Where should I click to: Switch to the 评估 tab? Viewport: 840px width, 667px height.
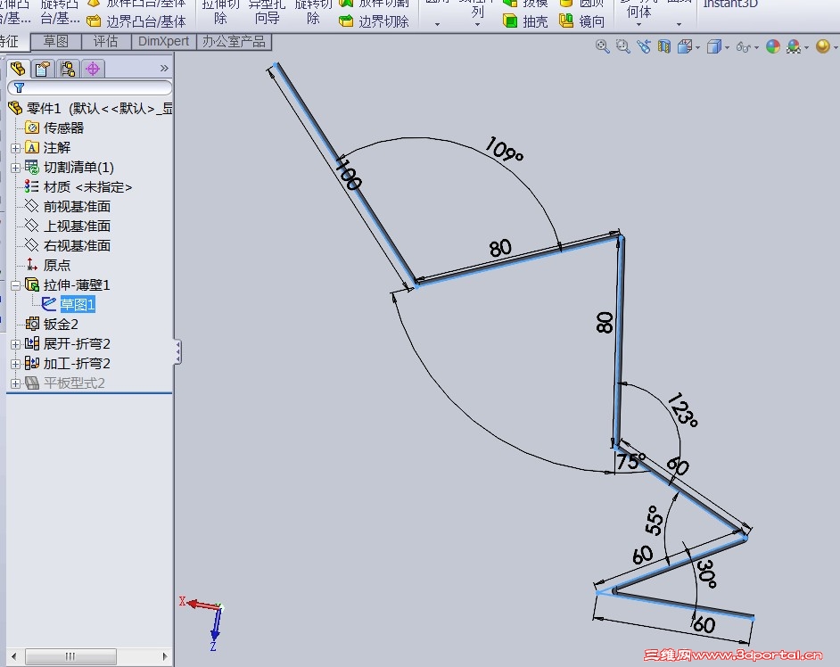click(x=105, y=41)
